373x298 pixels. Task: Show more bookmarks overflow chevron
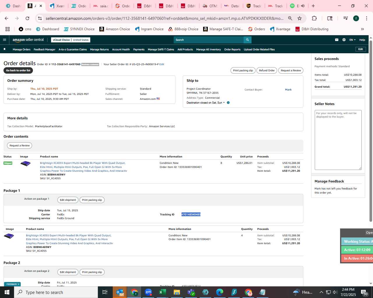pyautogui.click(x=363, y=29)
